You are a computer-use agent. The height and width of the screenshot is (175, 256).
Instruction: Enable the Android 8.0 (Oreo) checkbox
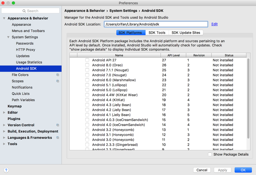point(87,65)
